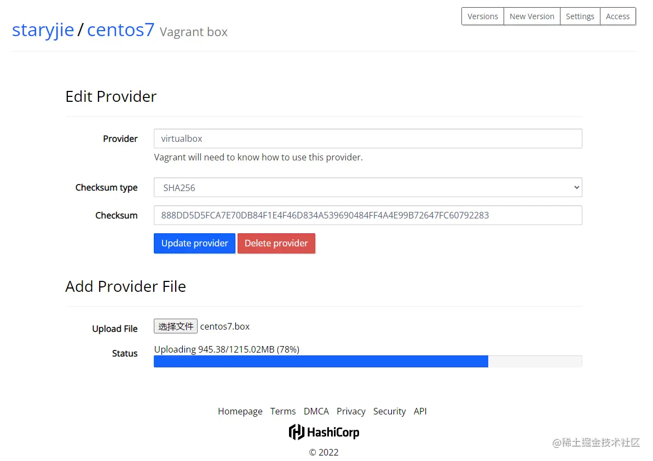Click the upload progress bar
The height and width of the screenshot is (461, 653).
pyautogui.click(x=368, y=361)
